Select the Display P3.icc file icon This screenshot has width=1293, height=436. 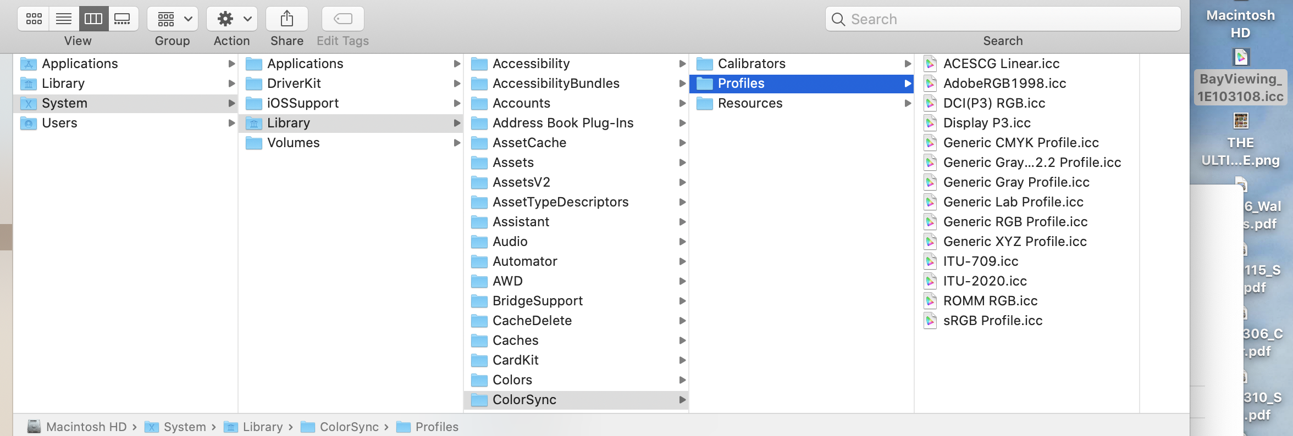pyautogui.click(x=930, y=123)
